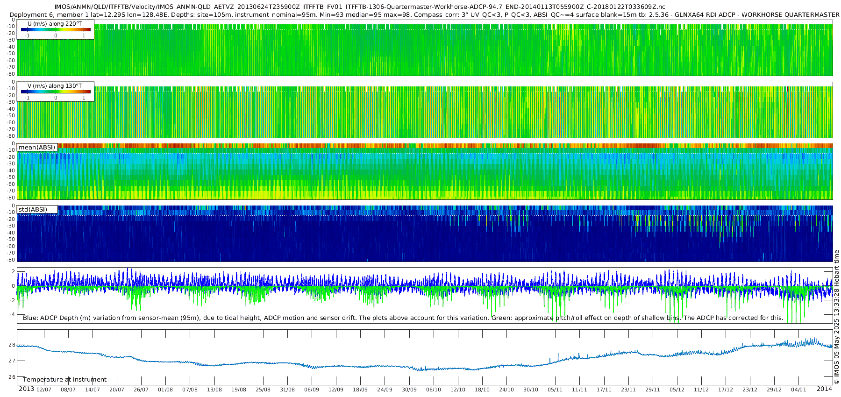Click the Deployment 6 metadata line
The width and height of the screenshot is (841, 397).
420,15
